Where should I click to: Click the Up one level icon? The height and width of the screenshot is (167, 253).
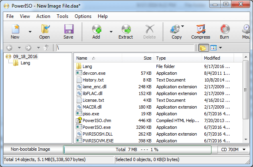(x=46, y=48)
